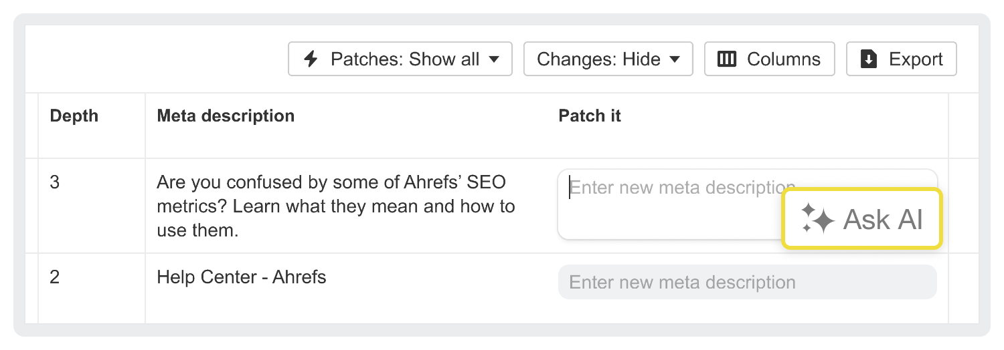Screen dimensions: 1004x350
Task: Open the "Patches: Show all" dropdown
Action: coord(400,59)
